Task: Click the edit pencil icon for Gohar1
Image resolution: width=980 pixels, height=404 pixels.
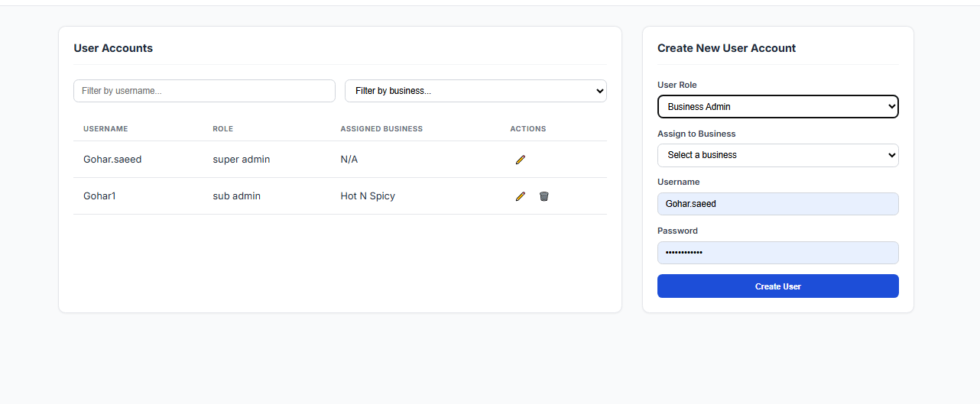Action: 521,196
